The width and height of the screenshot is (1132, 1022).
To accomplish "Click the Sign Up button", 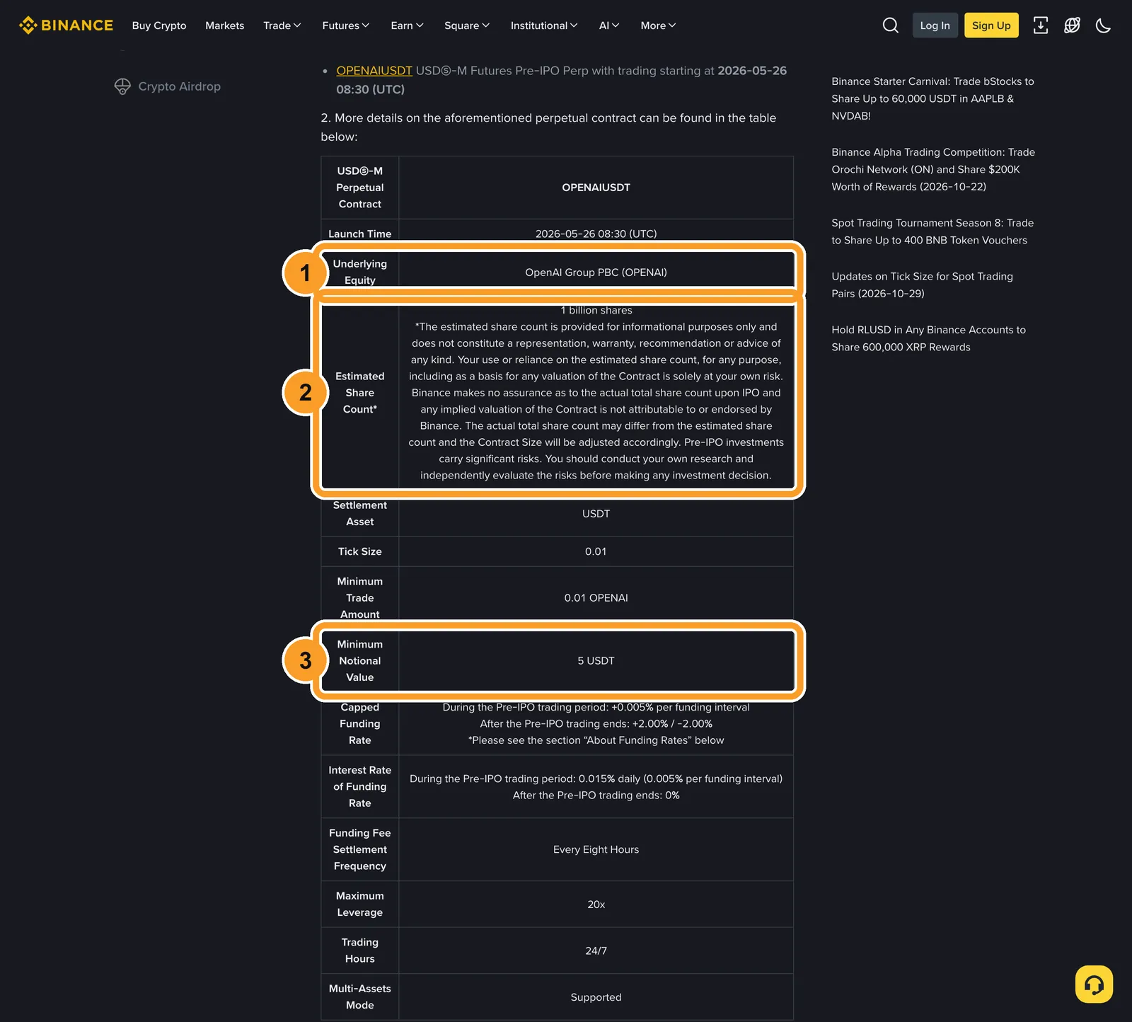I will [991, 25].
